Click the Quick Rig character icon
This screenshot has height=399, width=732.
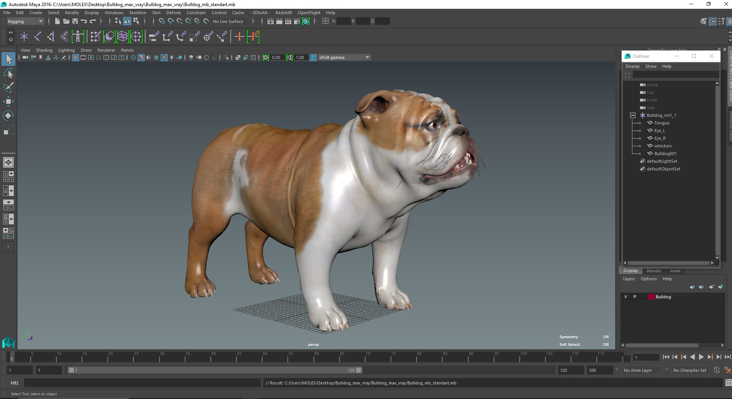[78, 37]
